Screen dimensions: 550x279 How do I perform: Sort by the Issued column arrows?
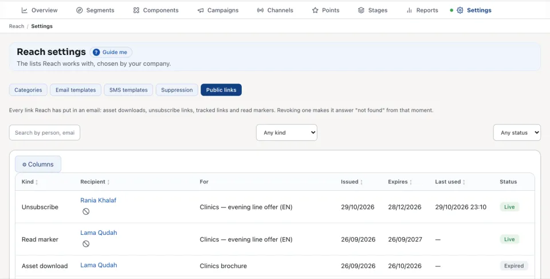pos(362,182)
